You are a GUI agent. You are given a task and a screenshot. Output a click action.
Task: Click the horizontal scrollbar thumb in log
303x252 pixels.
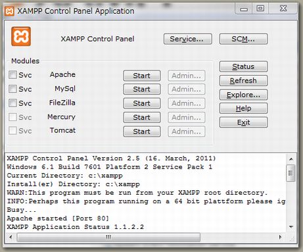pyautogui.click(x=108, y=237)
